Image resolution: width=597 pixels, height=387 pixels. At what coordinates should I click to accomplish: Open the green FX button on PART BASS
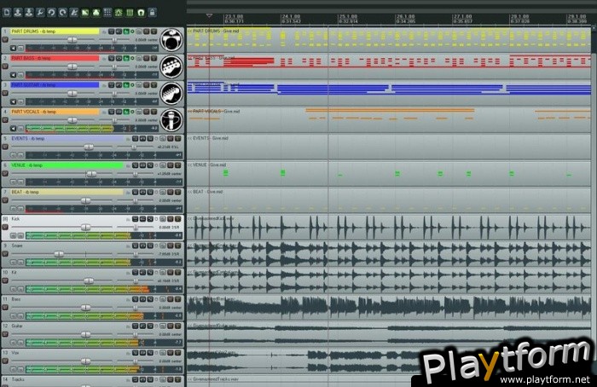coord(126,58)
